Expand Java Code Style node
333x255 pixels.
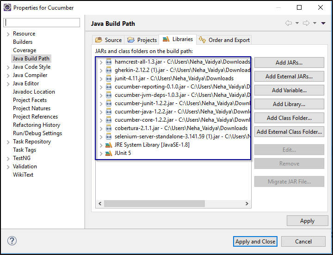tap(8, 67)
